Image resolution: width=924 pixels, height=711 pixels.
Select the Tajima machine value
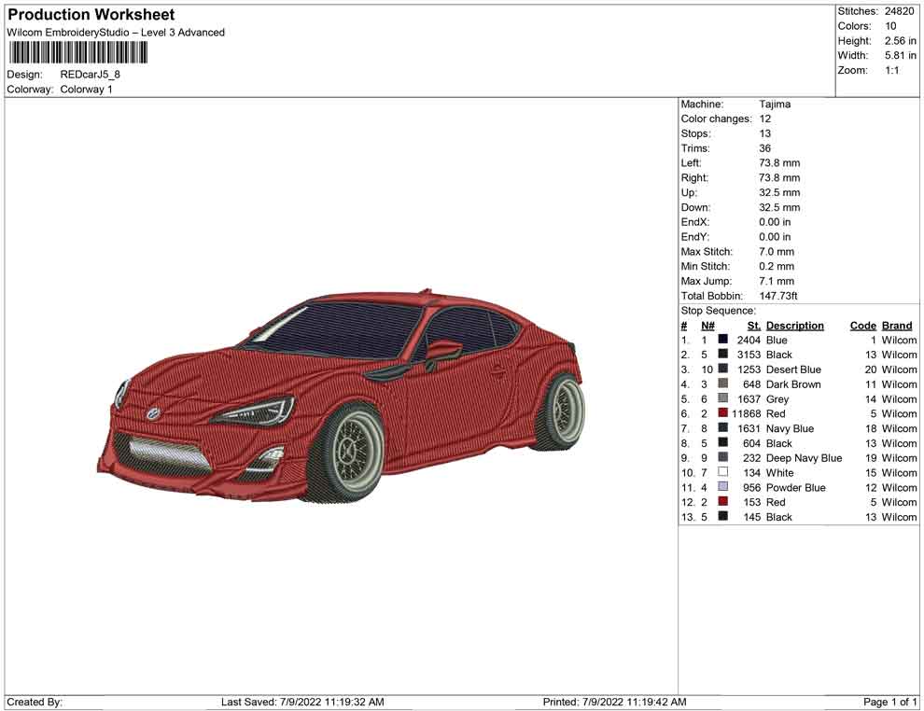pyautogui.click(x=775, y=105)
